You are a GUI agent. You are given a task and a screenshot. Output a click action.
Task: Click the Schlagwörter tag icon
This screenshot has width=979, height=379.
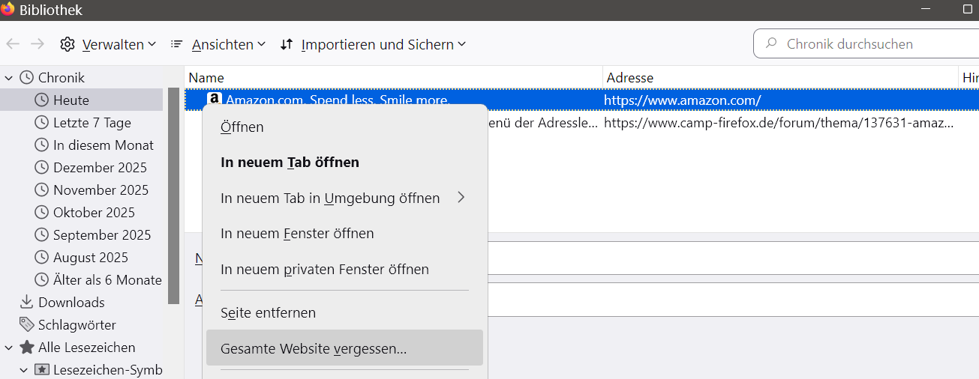click(27, 324)
